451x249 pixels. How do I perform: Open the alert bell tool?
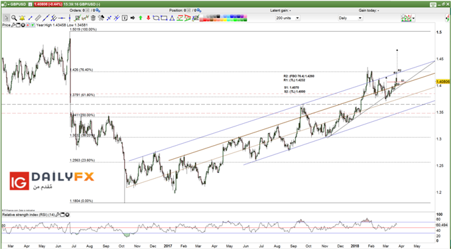[x=22, y=18]
